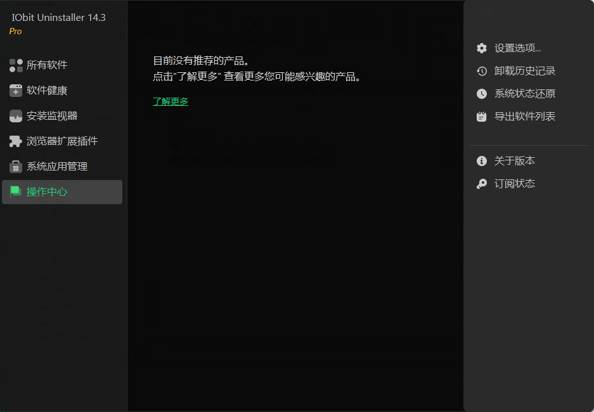Click the 卸载历史记录 history icon
The image size is (594, 412).
(x=482, y=71)
